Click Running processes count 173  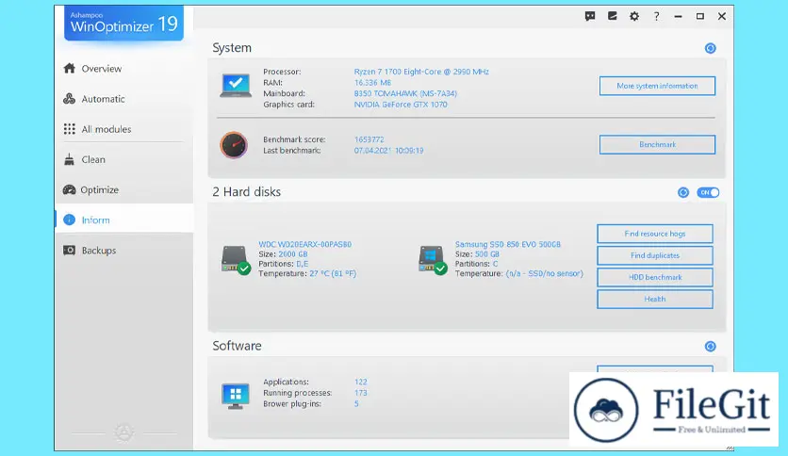point(360,393)
